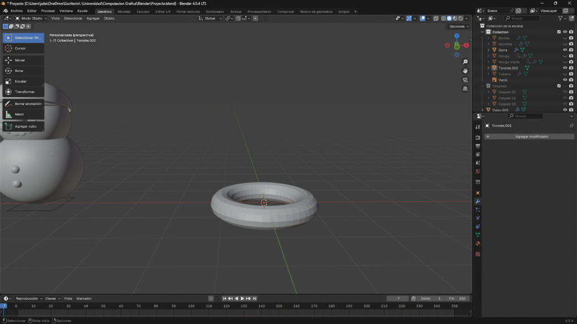Screen dimensions: 577x324
Task: Toggle visibility eye of Gorra object
Action: tap(565, 50)
